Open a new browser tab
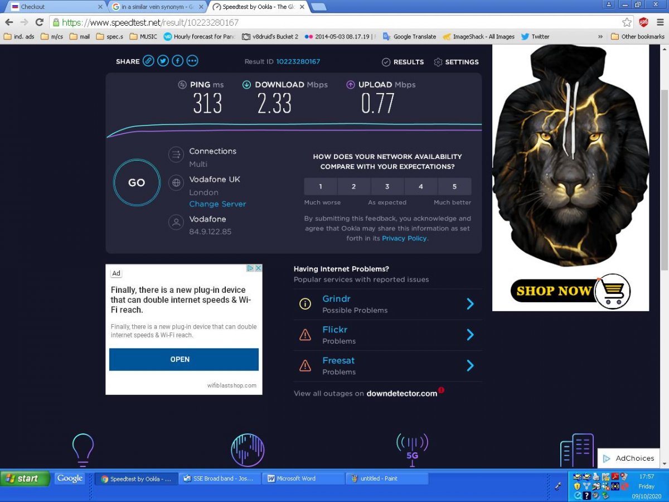The image size is (669, 502). click(319, 7)
